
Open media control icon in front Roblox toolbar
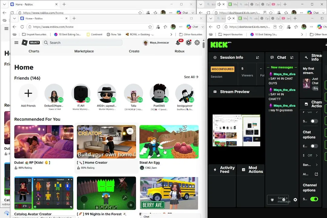158,27
